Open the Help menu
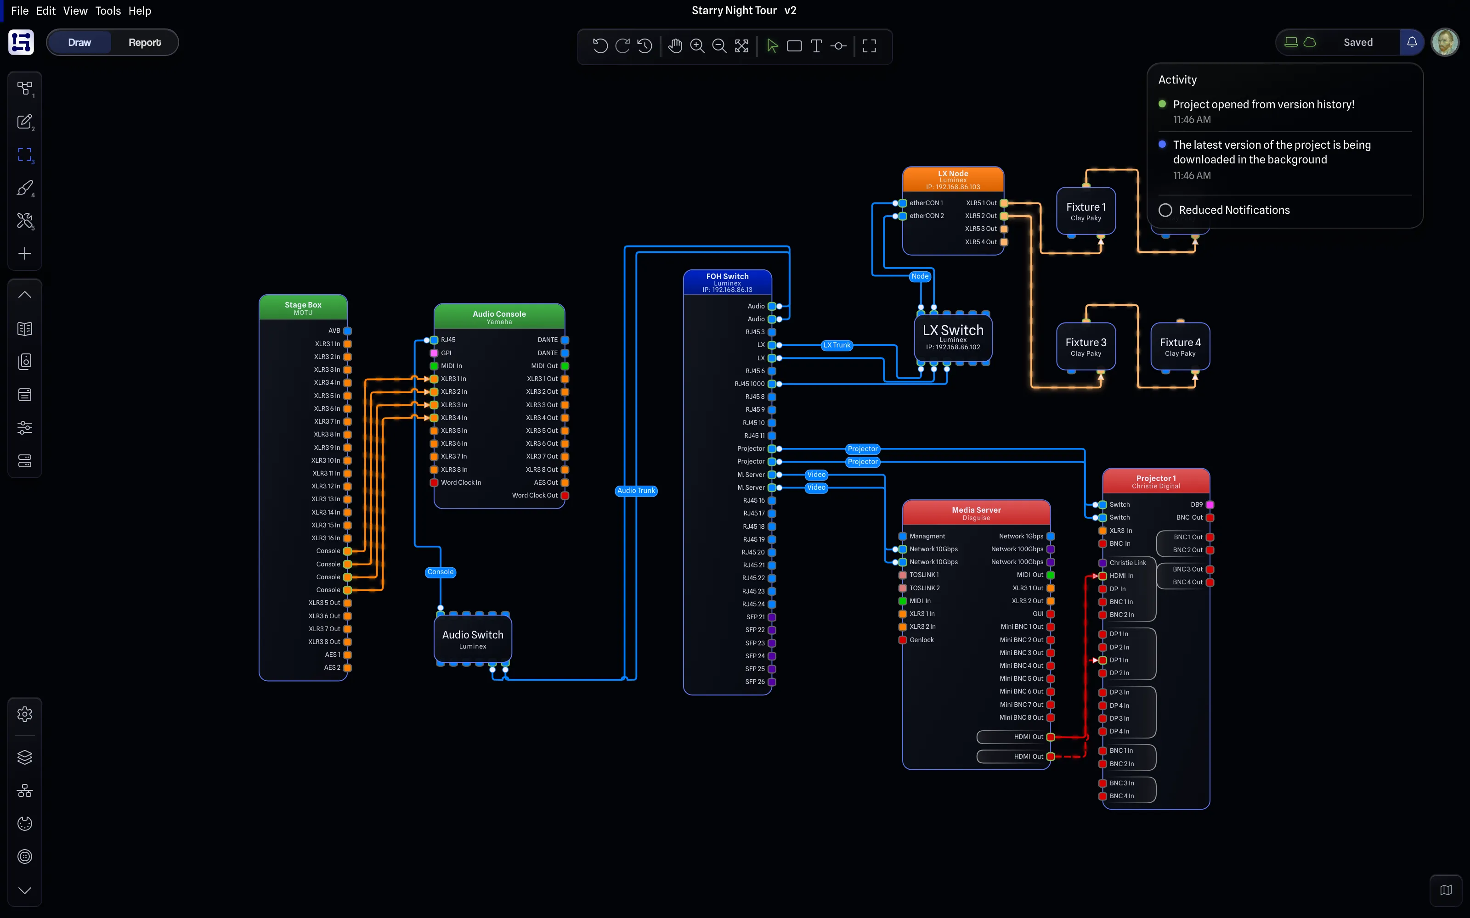Image resolution: width=1470 pixels, height=918 pixels. pyautogui.click(x=140, y=11)
